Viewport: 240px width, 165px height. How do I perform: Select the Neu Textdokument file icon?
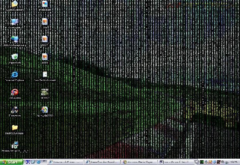coord(45,75)
